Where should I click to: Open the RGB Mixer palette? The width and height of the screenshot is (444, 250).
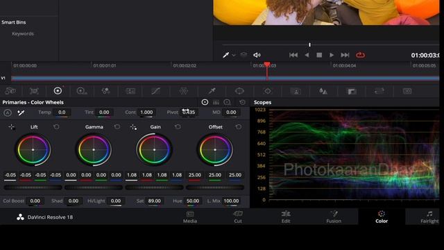106,91
